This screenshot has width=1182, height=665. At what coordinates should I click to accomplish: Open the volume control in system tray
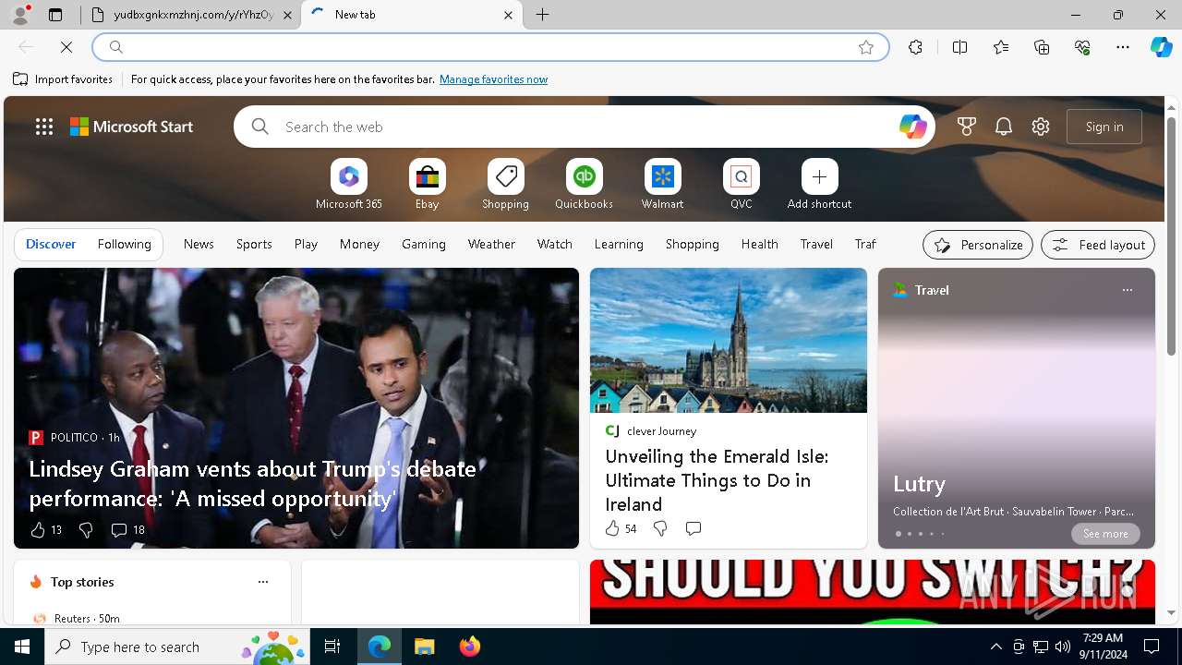pos(1062,647)
